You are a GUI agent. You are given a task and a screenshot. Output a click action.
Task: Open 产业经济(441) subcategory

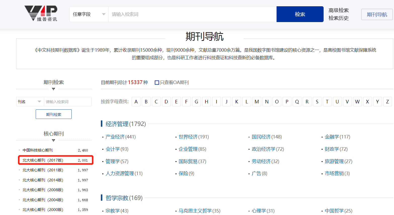point(120,137)
